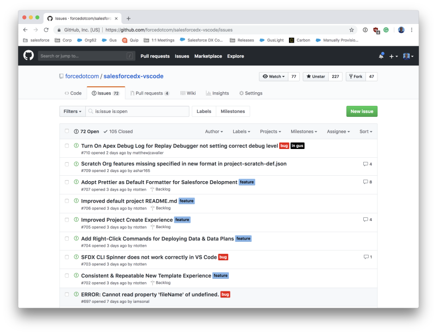437x334 pixels.
Task: Open the Wiki tab
Action: 188,93
